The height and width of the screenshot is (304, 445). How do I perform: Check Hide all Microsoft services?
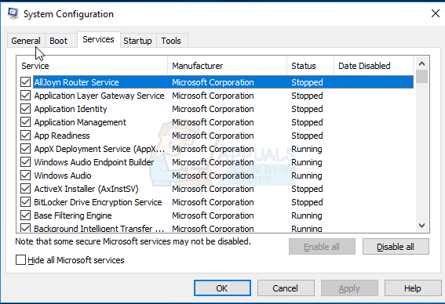click(x=20, y=260)
